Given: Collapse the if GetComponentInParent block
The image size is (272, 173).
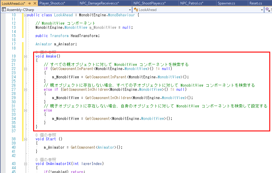Looking at the screenshot, I should [25, 69].
